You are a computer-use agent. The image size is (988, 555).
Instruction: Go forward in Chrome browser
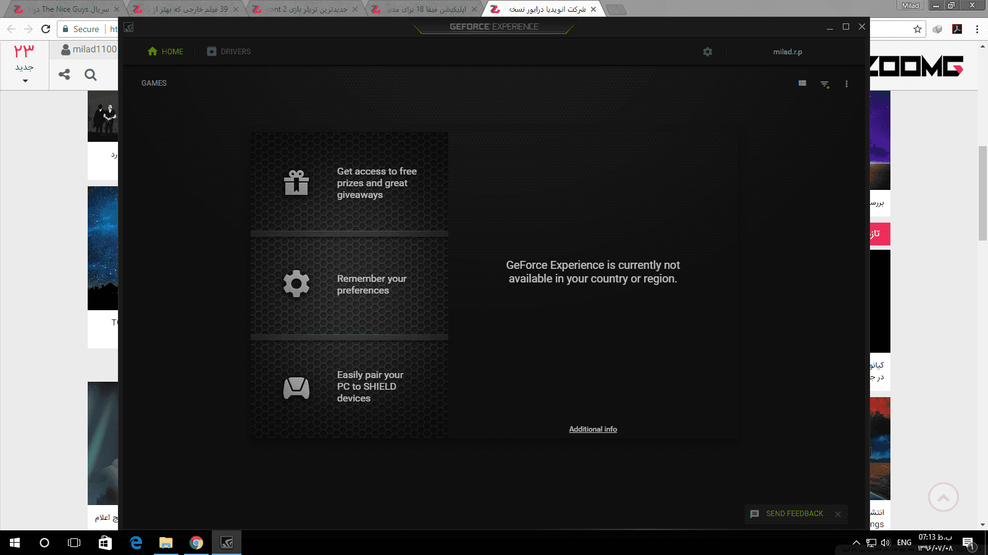pyautogui.click(x=28, y=29)
